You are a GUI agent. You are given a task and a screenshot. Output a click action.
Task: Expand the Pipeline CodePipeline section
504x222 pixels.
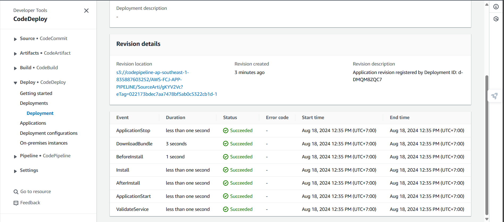pyautogui.click(x=15, y=156)
